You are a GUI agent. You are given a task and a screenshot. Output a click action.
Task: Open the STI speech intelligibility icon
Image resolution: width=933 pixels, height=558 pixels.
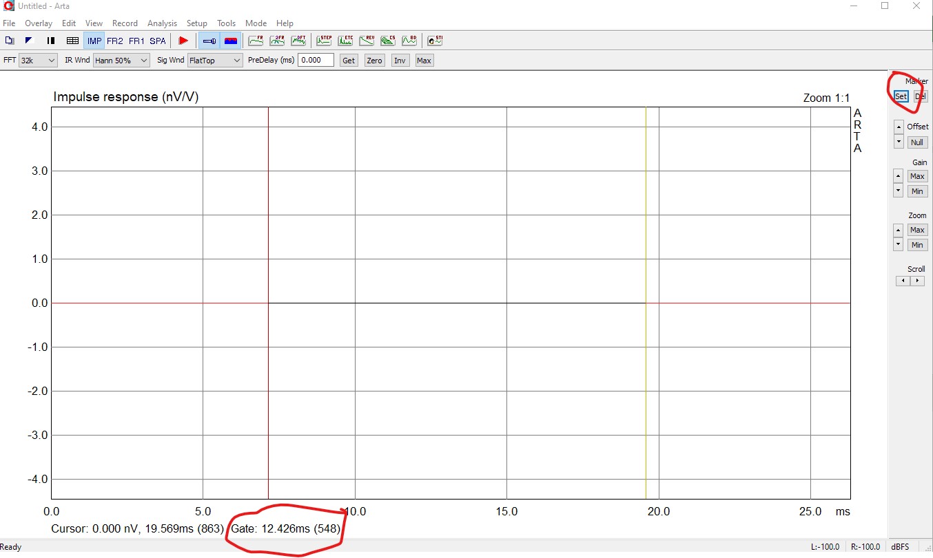pos(435,41)
